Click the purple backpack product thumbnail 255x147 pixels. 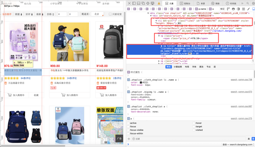24,42
